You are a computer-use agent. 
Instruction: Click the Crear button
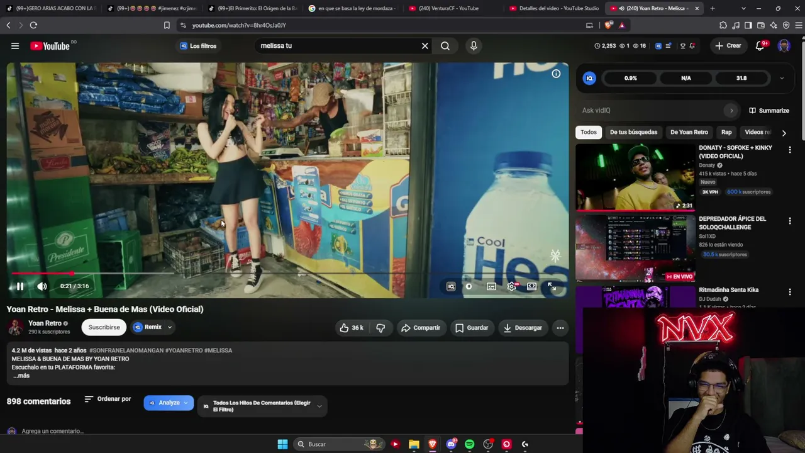coord(728,46)
